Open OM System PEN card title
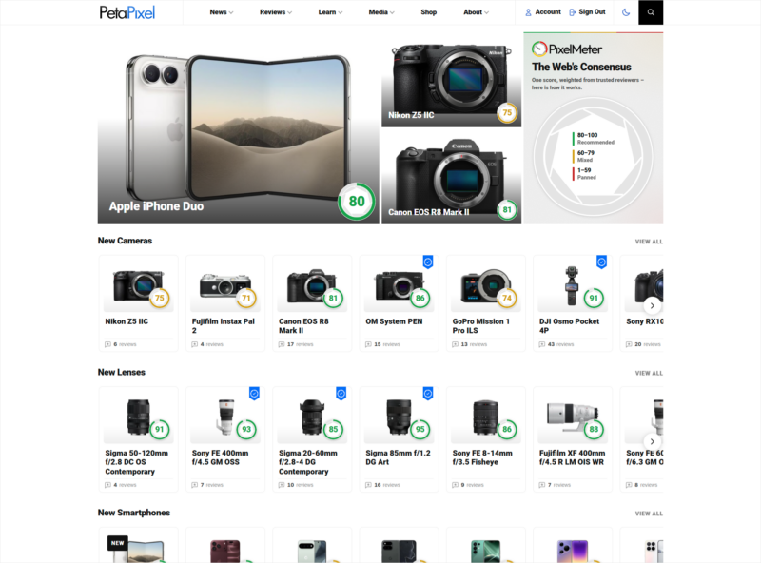 (x=394, y=321)
